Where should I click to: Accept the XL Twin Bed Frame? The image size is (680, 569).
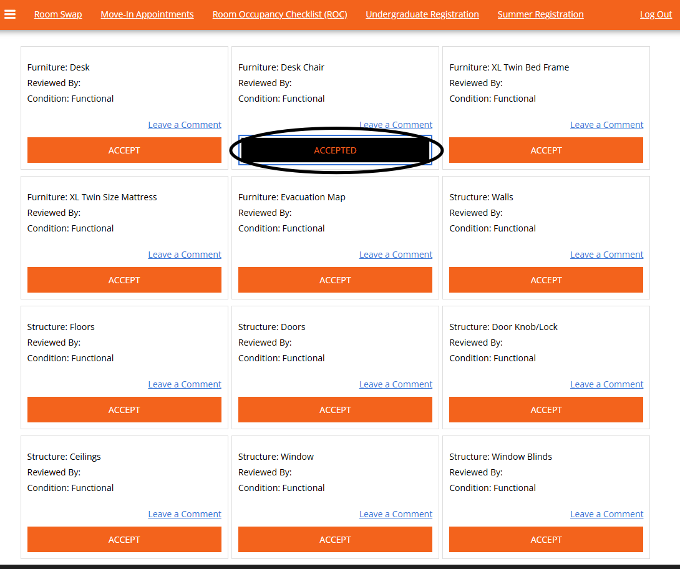(x=546, y=150)
